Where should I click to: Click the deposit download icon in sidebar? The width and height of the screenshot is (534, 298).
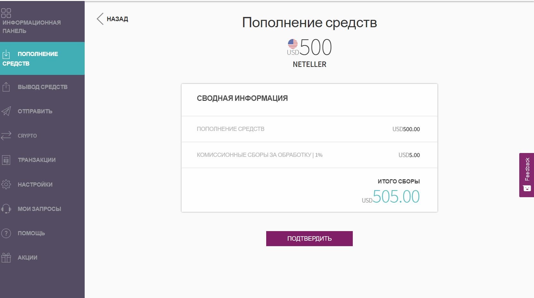tap(6, 54)
